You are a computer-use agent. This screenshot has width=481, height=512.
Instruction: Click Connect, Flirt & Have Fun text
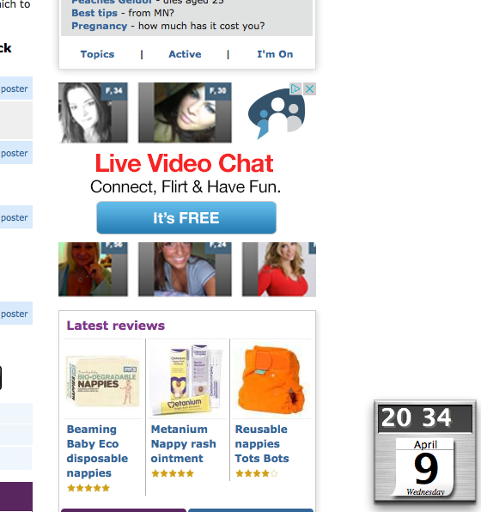[x=186, y=187]
